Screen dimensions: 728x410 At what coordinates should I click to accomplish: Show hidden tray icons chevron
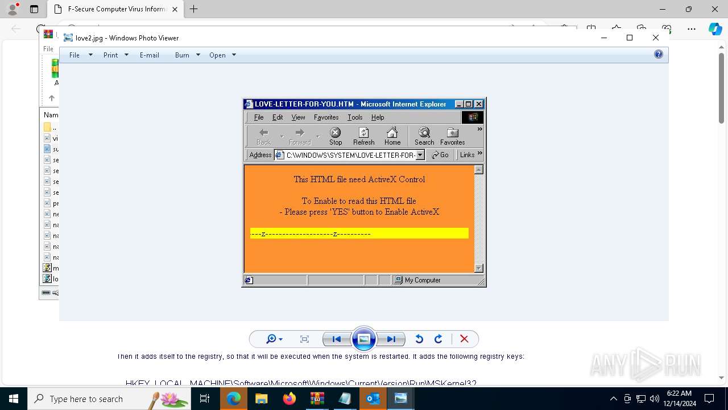pos(613,399)
